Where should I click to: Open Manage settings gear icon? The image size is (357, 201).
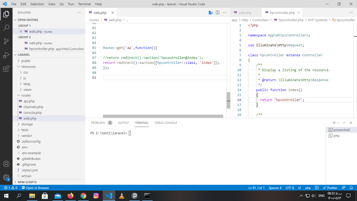point(6,177)
